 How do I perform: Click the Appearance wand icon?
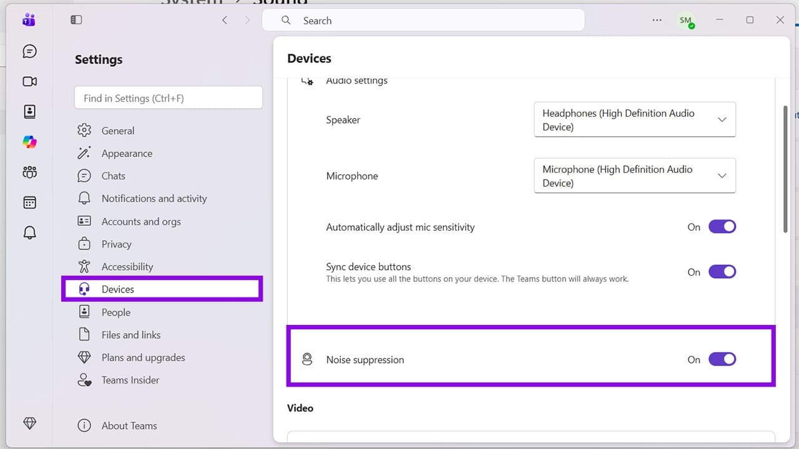[84, 153]
